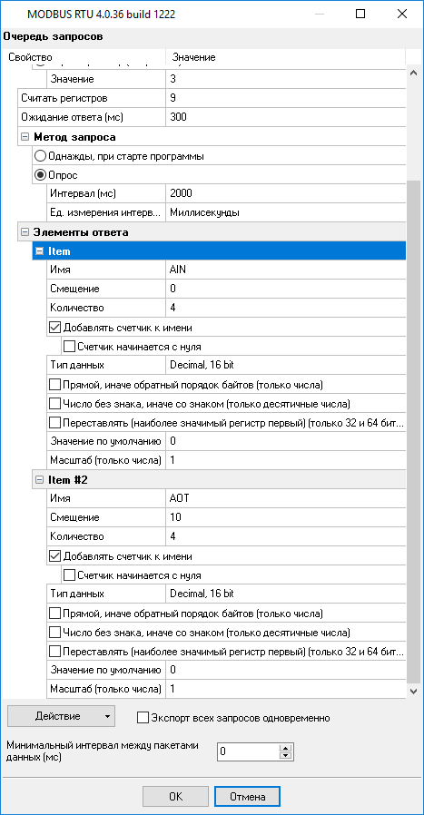Decrease minimum packet interval with down arrow
Viewport: 424px width, 815px height.
tap(286, 756)
